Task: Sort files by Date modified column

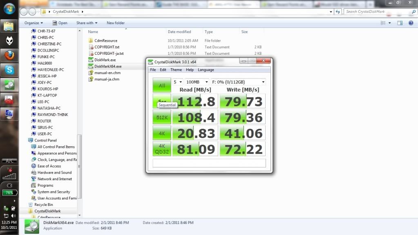Action: (x=179, y=32)
